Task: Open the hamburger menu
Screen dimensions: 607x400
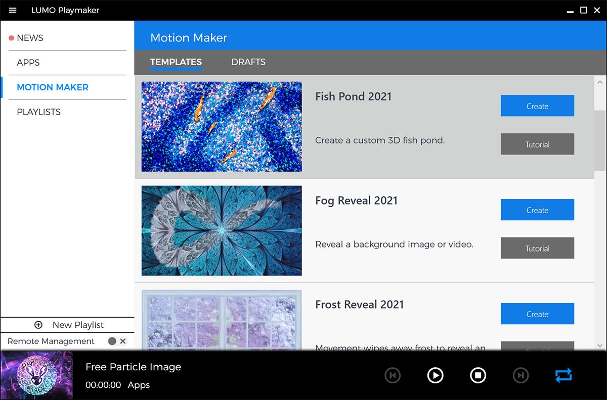Action: [13, 10]
